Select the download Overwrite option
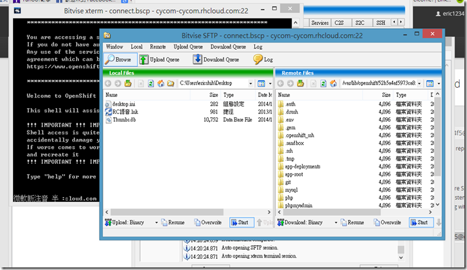 point(388,222)
